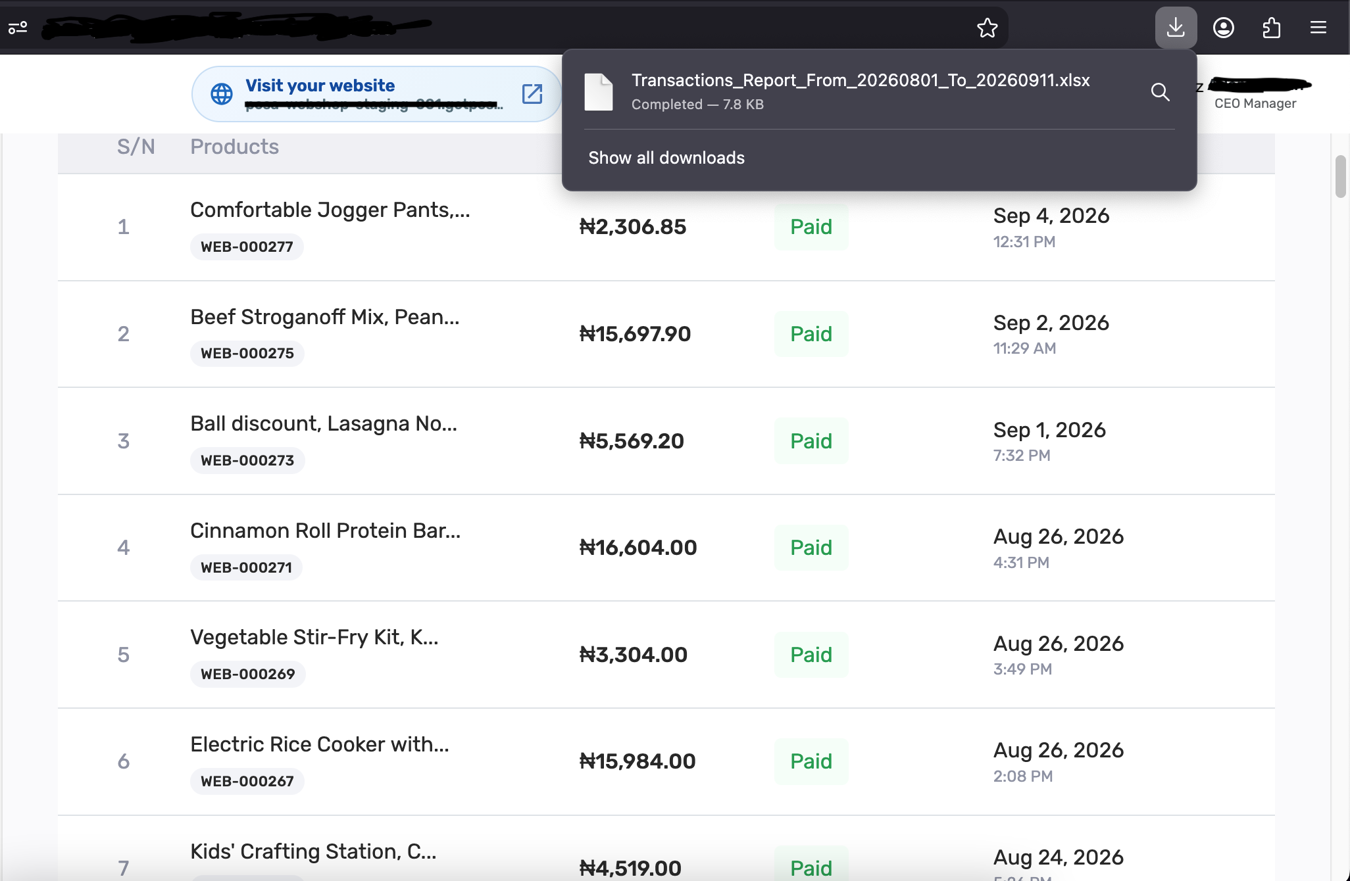The width and height of the screenshot is (1350, 881).
Task: Bookmark this page with the star icon
Action: tap(987, 28)
